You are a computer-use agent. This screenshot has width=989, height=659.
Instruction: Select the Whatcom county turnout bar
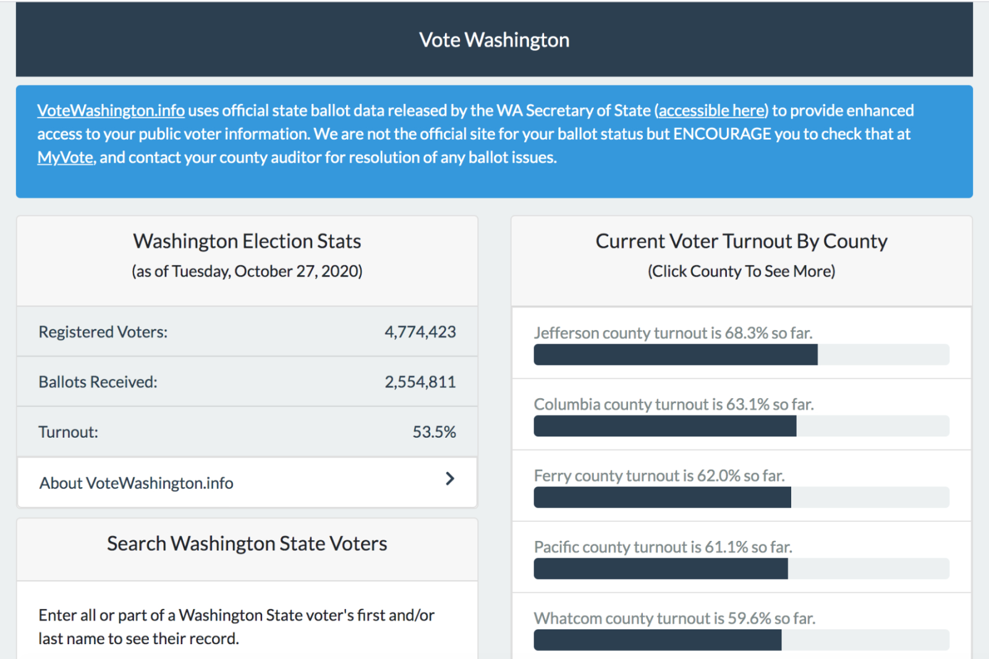[741, 640]
